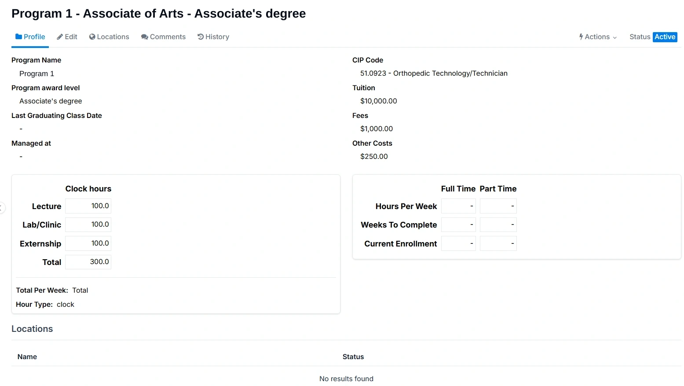
Task: Click the Full Time Weeks To Complete field
Action: [x=458, y=224]
